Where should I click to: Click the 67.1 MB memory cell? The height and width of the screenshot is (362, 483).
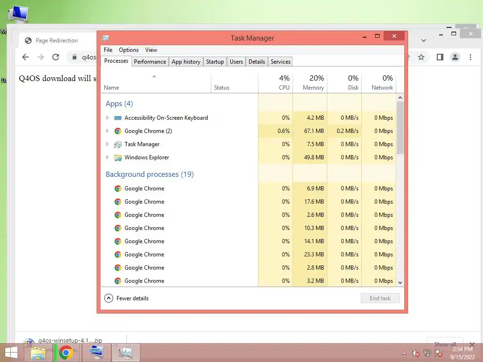[x=310, y=131]
